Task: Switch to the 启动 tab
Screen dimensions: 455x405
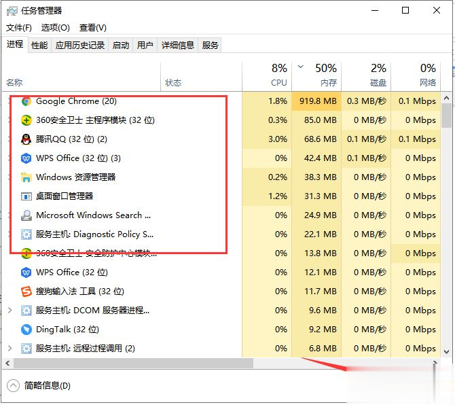Action: click(121, 46)
